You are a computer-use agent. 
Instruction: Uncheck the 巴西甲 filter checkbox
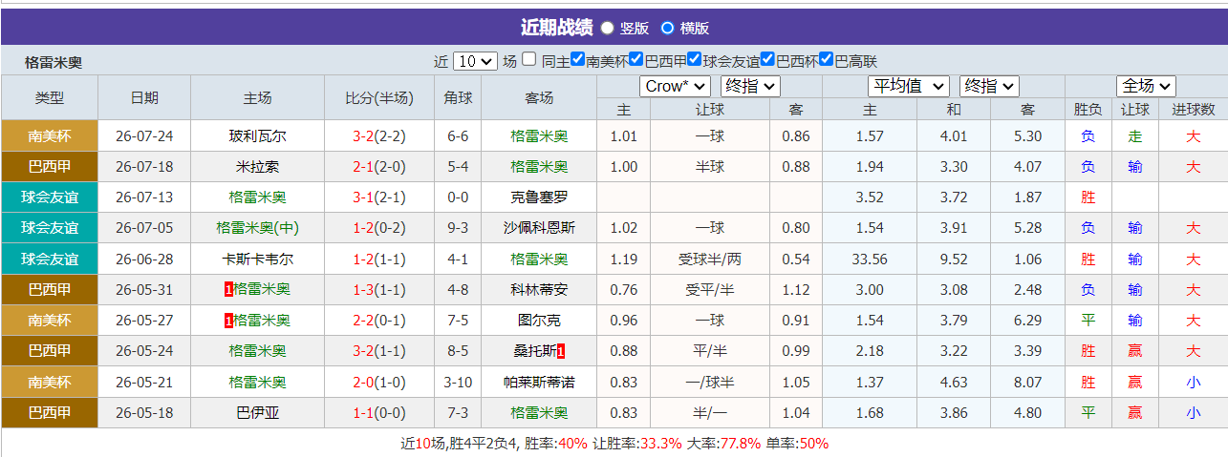(636, 59)
